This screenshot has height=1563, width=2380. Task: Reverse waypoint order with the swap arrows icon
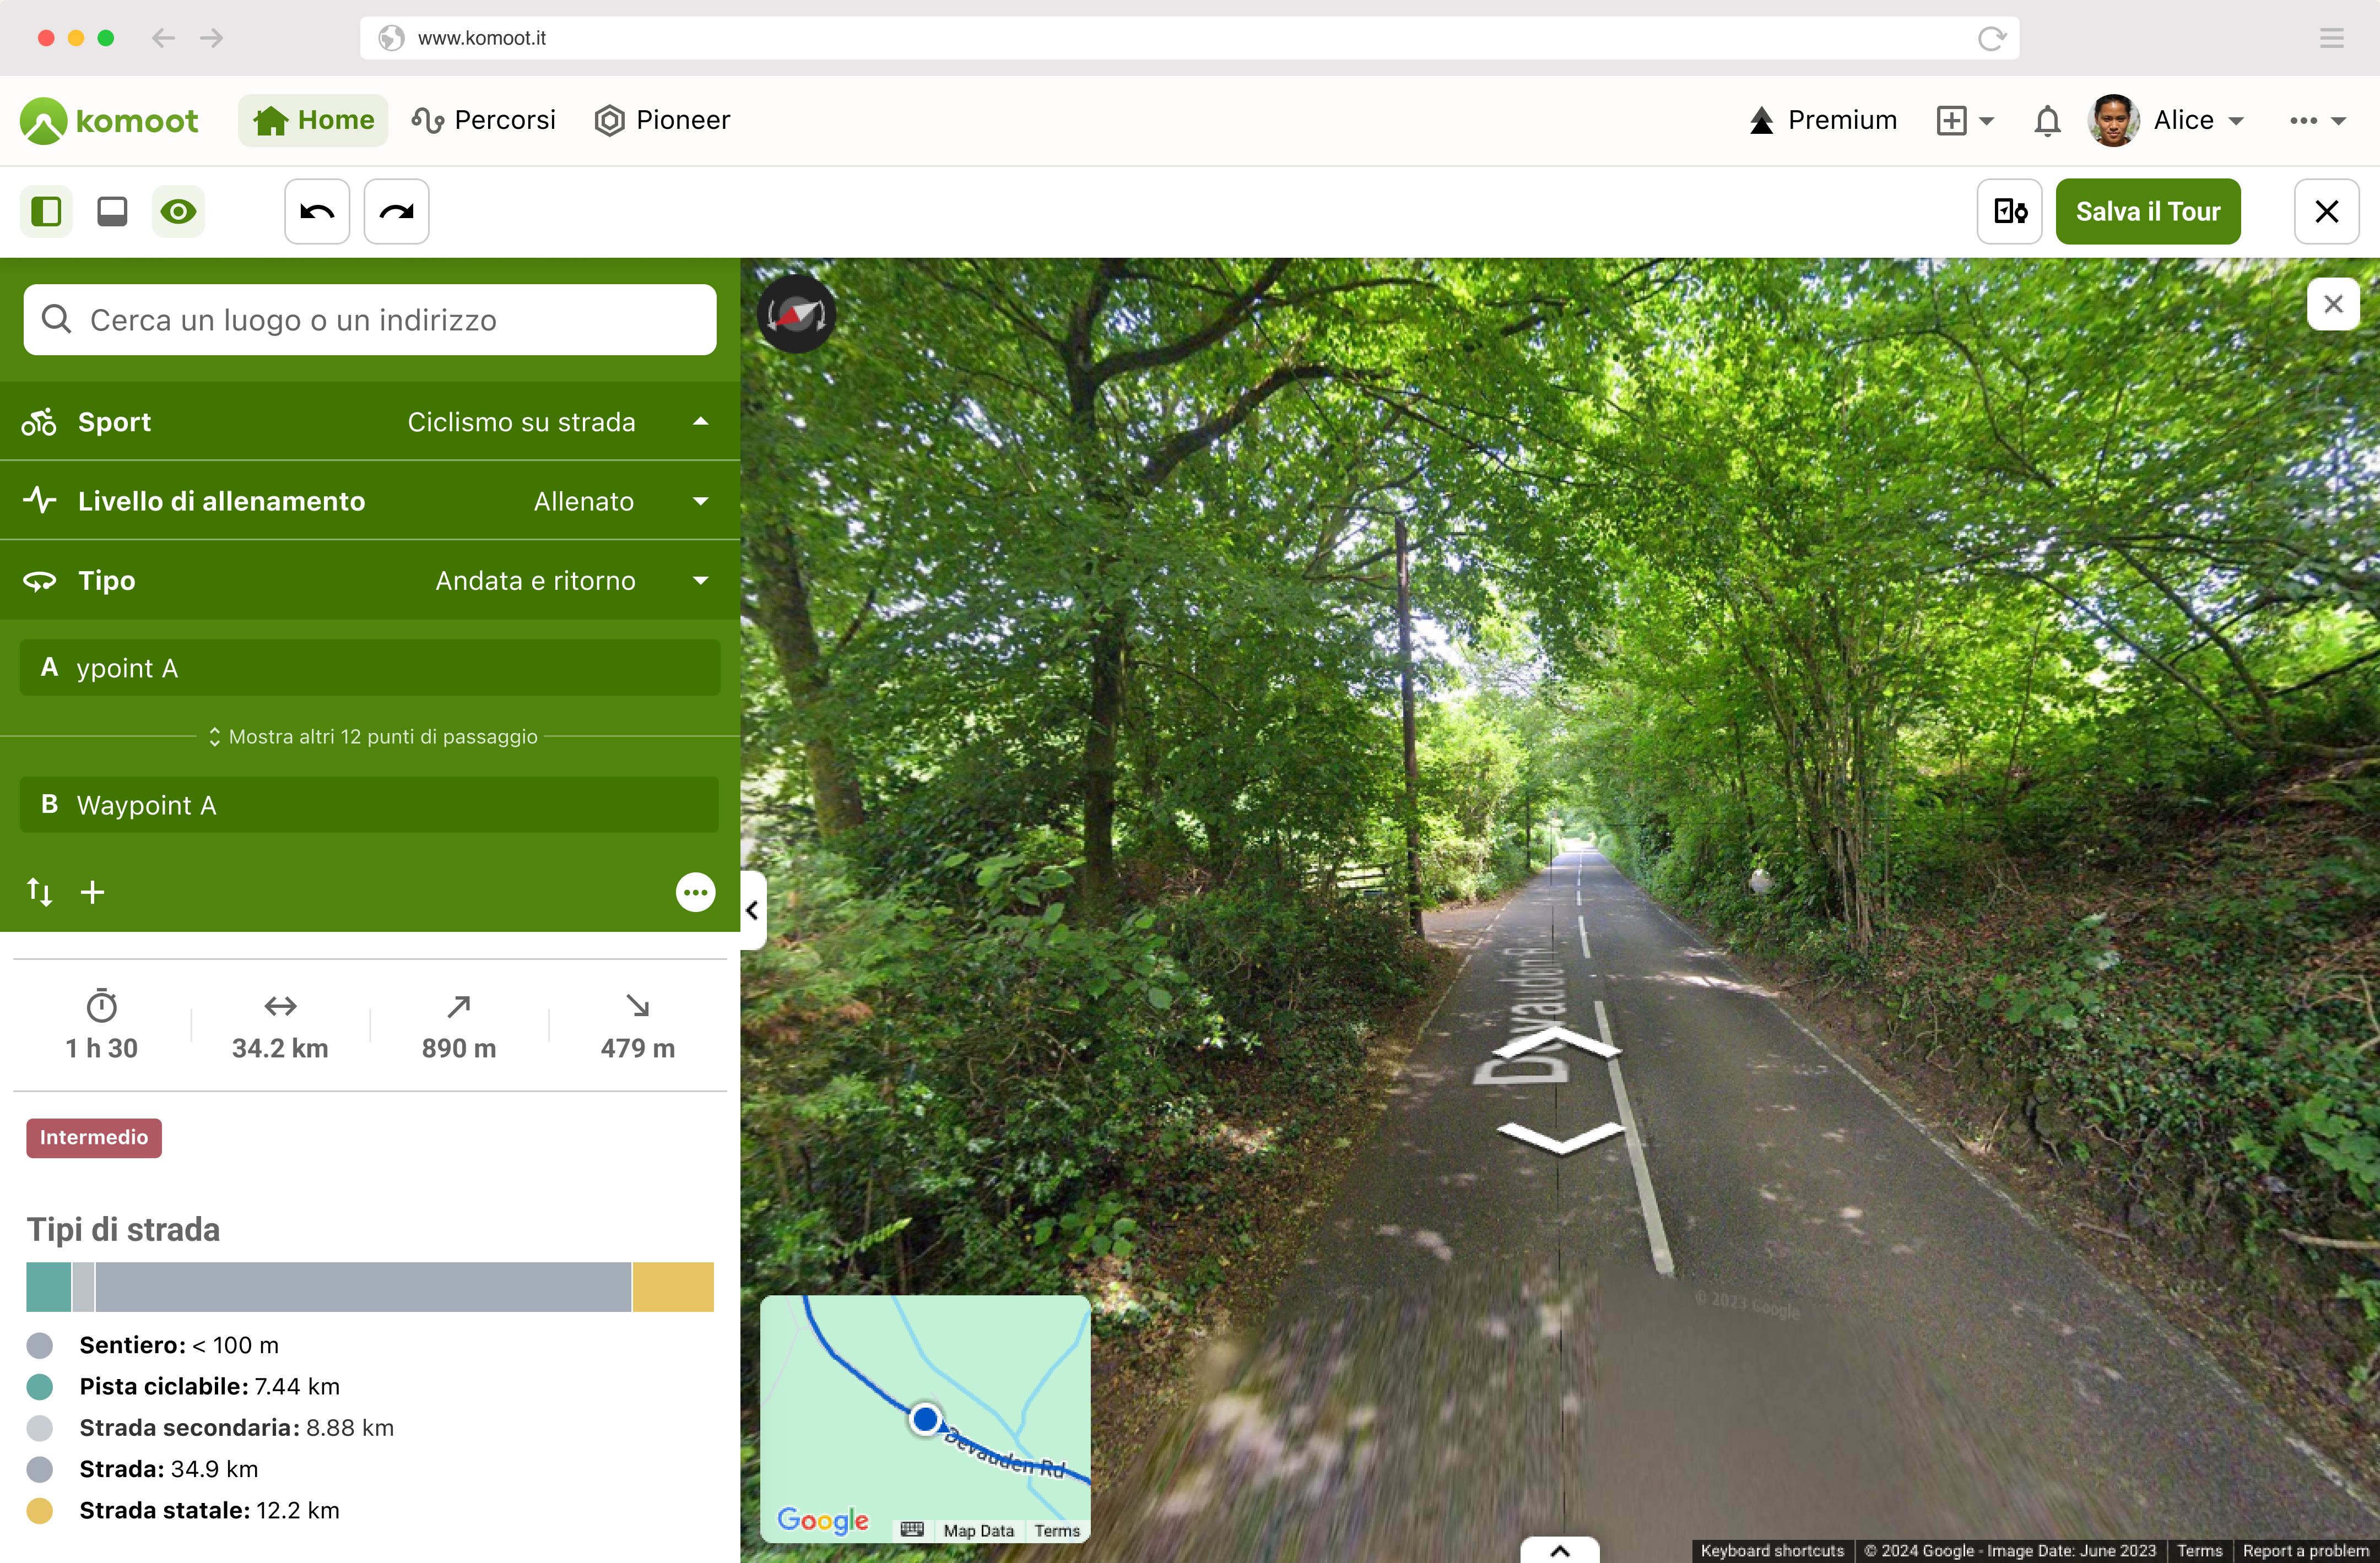coord(39,892)
